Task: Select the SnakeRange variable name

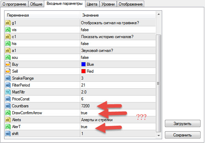Action: coord(23,78)
